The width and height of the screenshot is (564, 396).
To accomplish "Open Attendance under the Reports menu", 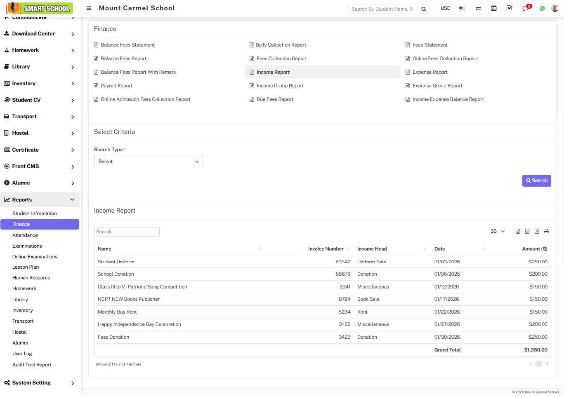I will 25,235.
